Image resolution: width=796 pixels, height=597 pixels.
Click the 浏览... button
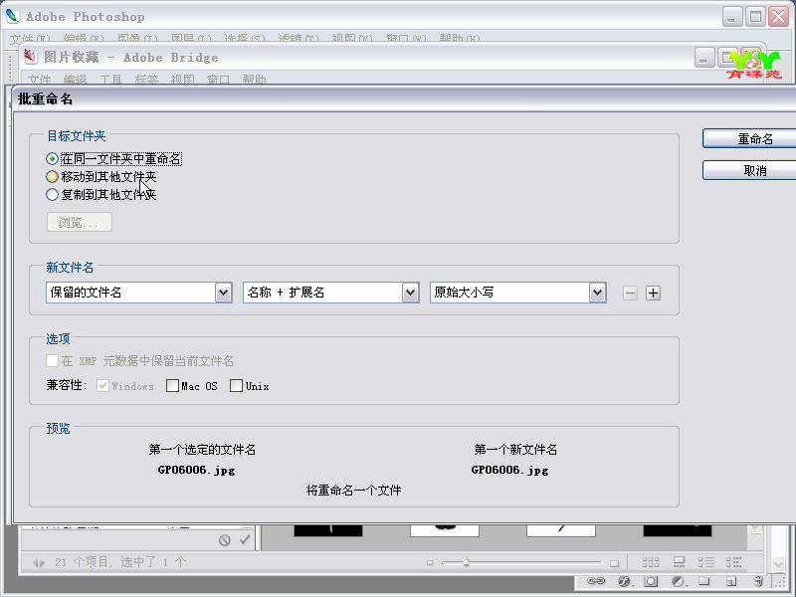tap(80, 222)
